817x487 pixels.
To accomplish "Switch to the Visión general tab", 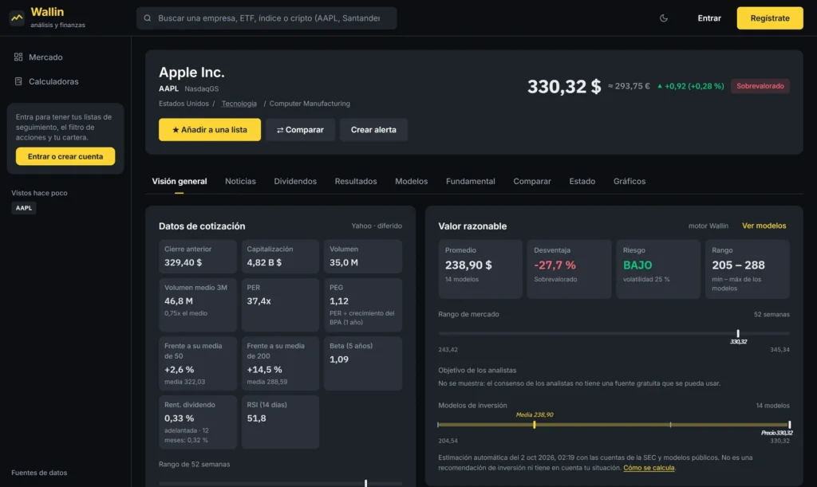I will (x=180, y=181).
